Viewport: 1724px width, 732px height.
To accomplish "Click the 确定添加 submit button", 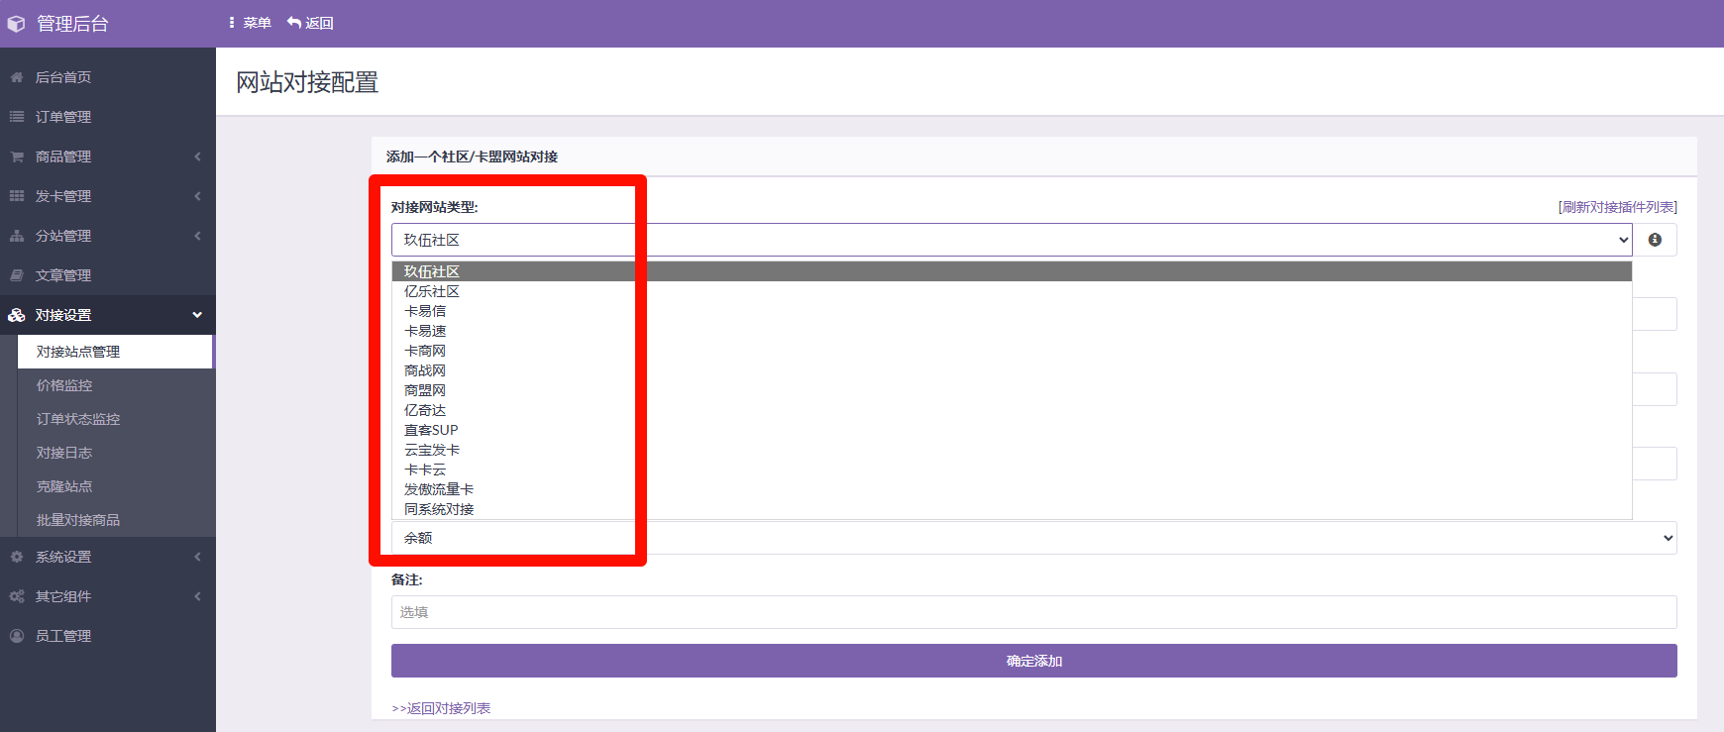I will click(1034, 661).
